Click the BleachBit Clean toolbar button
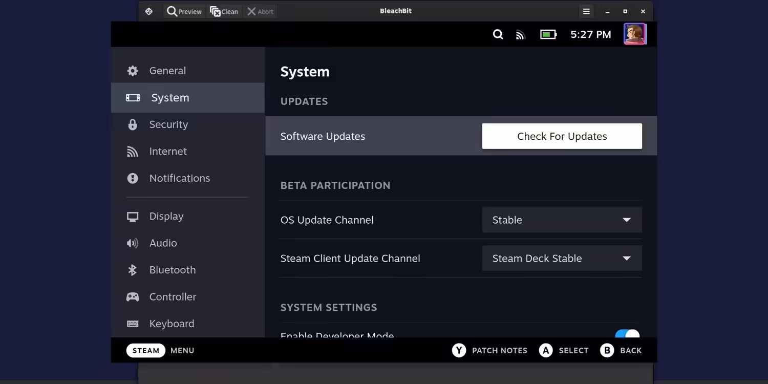This screenshot has width=768, height=384. tap(224, 11)
